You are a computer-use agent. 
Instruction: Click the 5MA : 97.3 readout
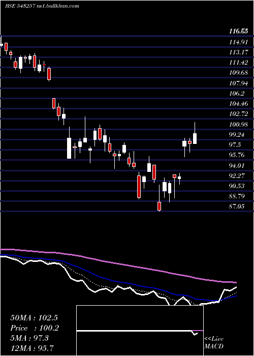pyautogui.click(x=29, y=338)
